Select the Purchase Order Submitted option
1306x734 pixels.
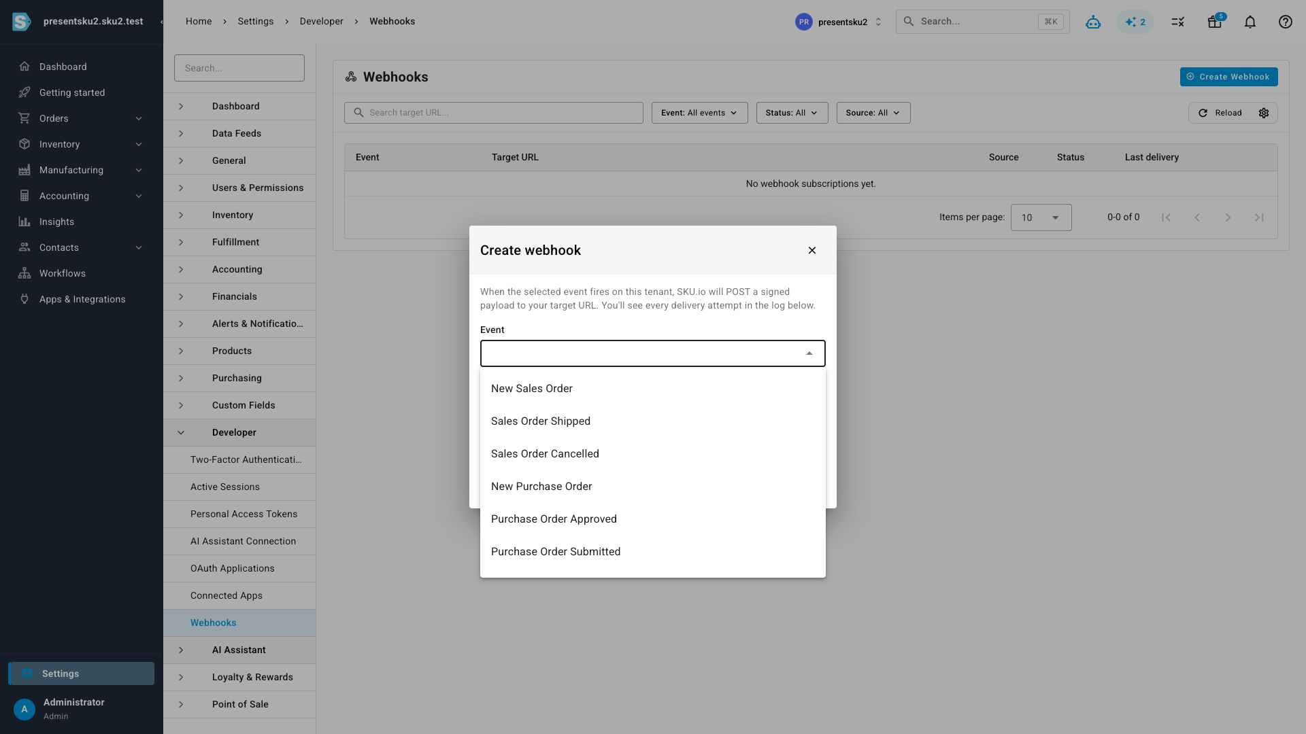(653, 552)
